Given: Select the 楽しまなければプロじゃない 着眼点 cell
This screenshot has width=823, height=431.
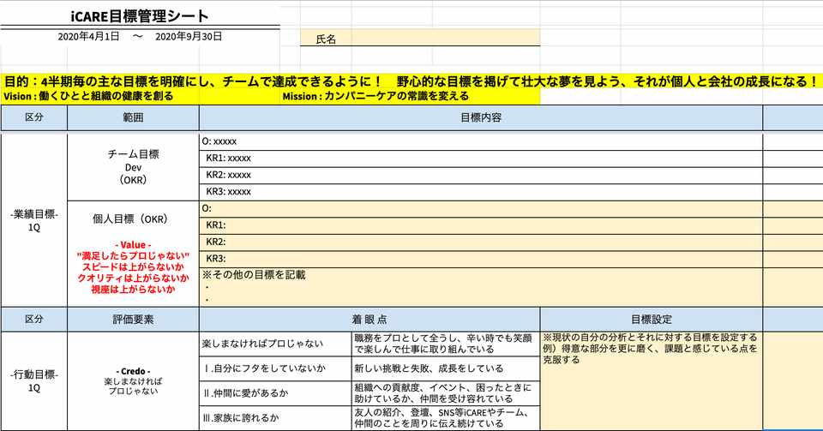Looking at the screenshot, I should pyautogui.click(x=275, y=344).
